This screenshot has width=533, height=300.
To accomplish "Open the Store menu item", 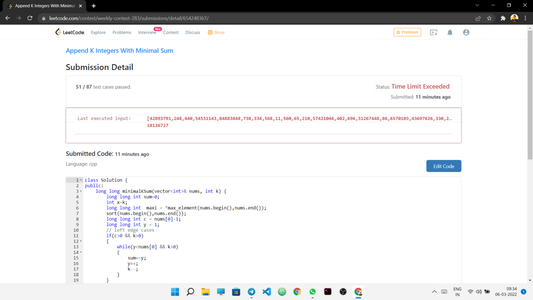I will click(216, 33).
